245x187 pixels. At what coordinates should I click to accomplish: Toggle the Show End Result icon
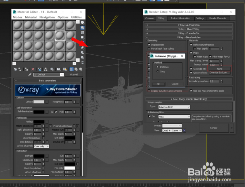71,69
